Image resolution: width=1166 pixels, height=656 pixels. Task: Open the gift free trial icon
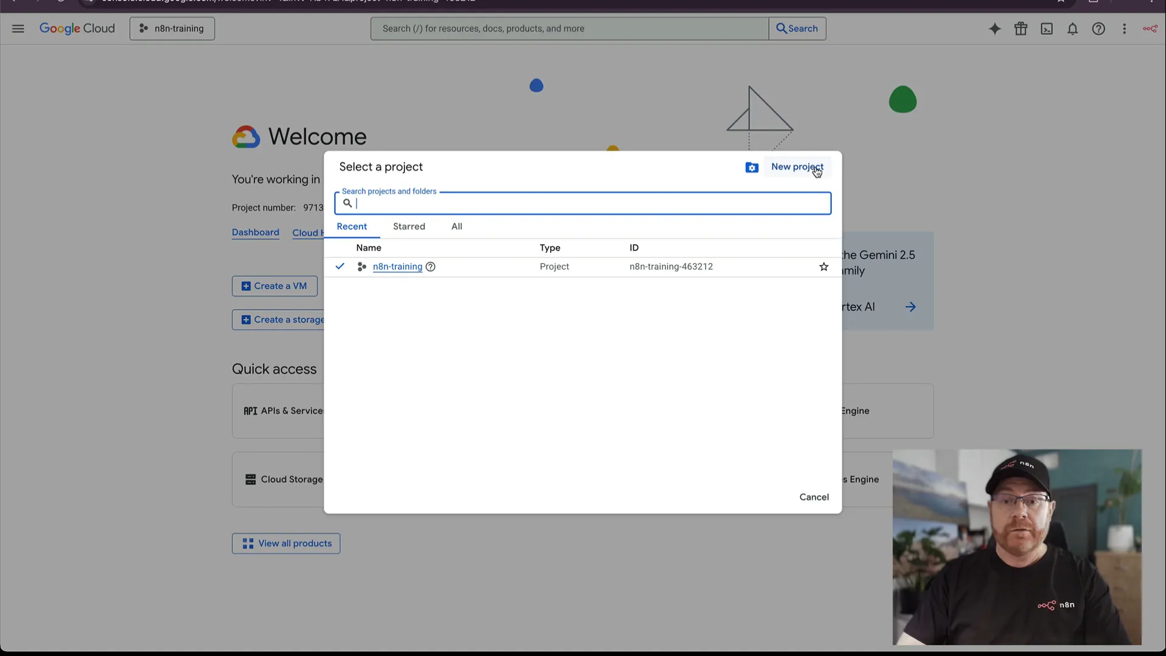[x=1021, y=29]
